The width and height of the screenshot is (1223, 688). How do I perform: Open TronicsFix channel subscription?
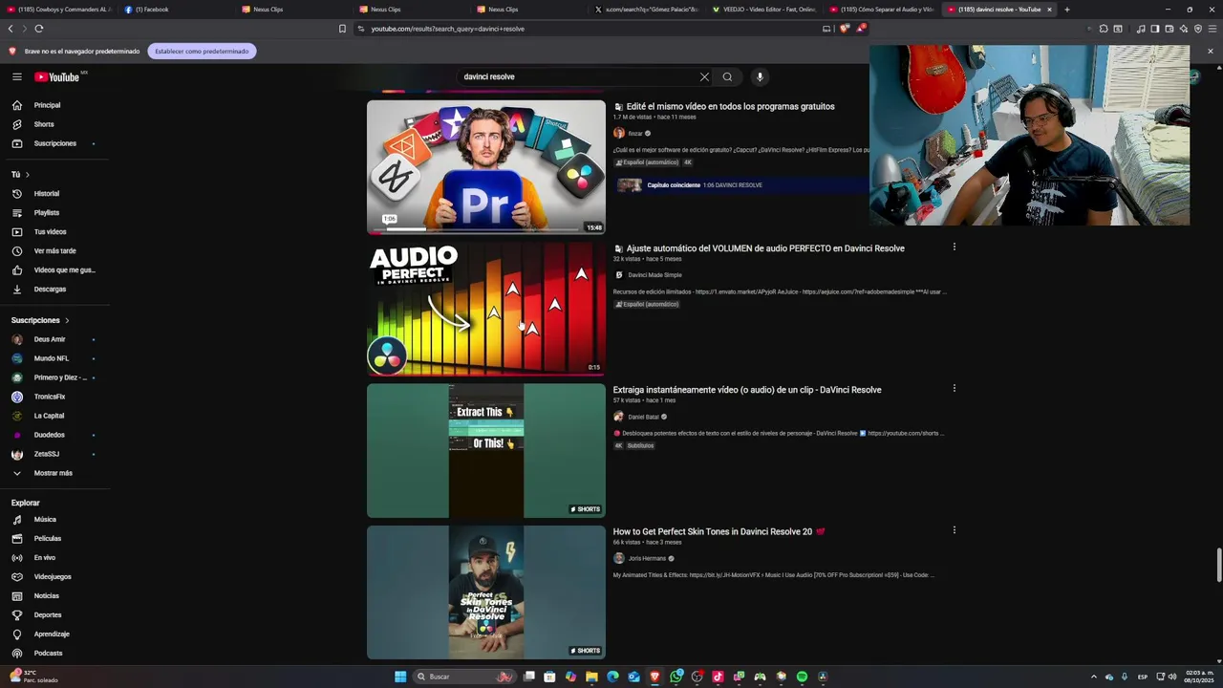click(x=50, y=397)
